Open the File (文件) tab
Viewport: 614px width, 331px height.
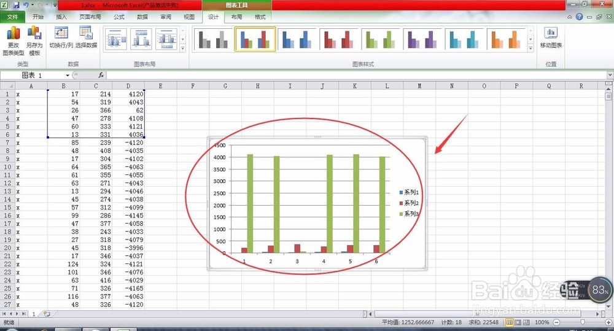(x=12, y=17)
